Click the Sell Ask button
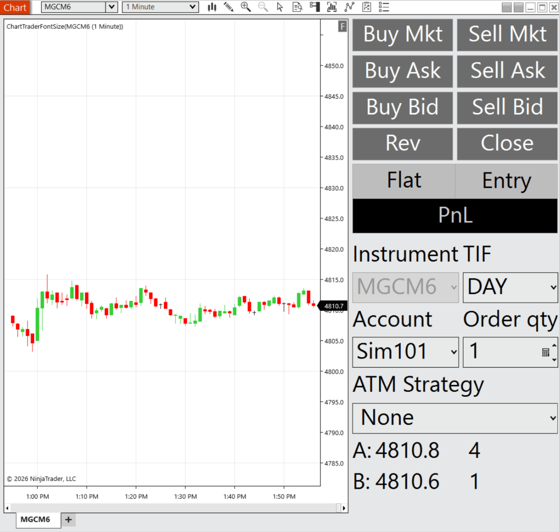The width and height of the screenshot is (559, 532). tap(507, 71)
